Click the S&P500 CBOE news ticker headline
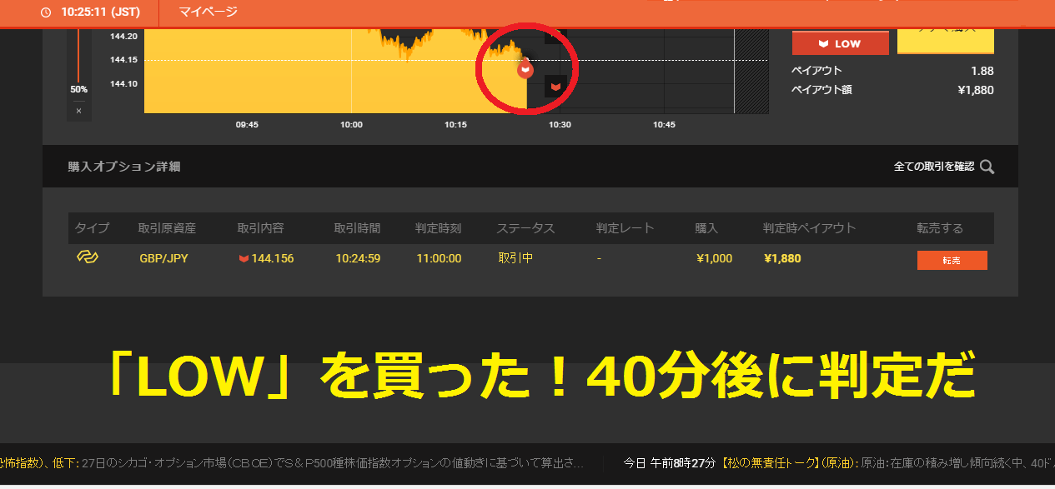Viewport: 1055px width, 489px height. pyautogui.click(x=334, y=463)
